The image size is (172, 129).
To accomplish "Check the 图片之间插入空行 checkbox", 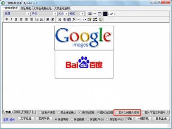I will pos(117,112).
